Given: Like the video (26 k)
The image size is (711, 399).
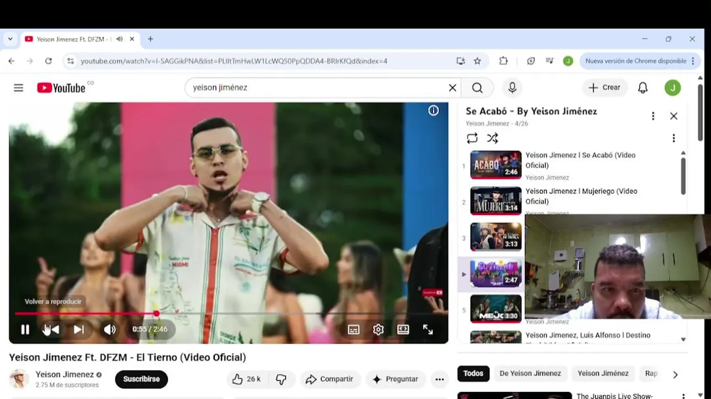Looking at the screenshot, I should [246, 379].
